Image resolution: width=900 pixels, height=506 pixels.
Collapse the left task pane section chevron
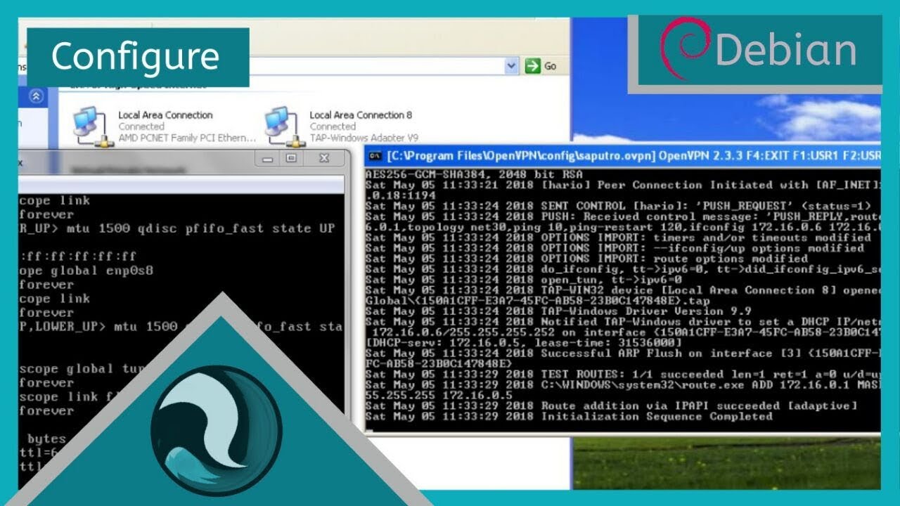tap(36, 96)
